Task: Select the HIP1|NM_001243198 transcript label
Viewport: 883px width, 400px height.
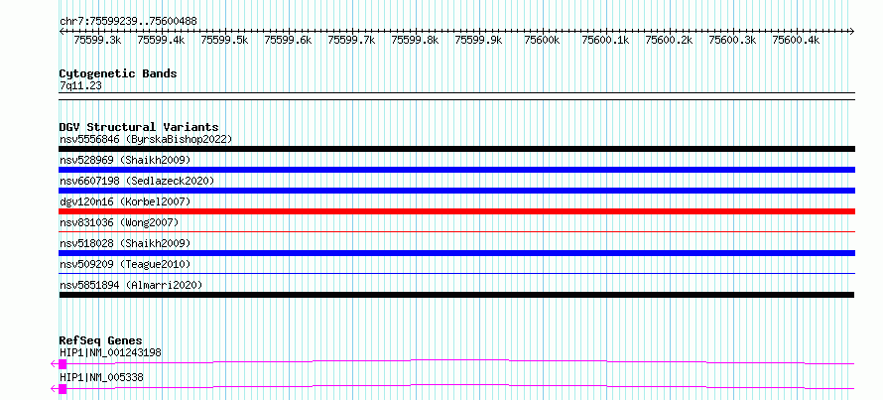Action: coord(110,352)
